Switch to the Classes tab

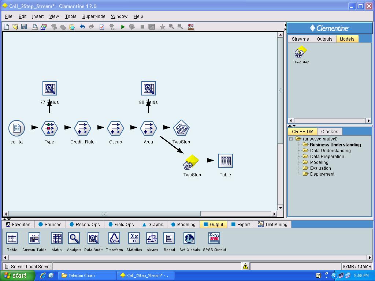[x=330, y=131]
